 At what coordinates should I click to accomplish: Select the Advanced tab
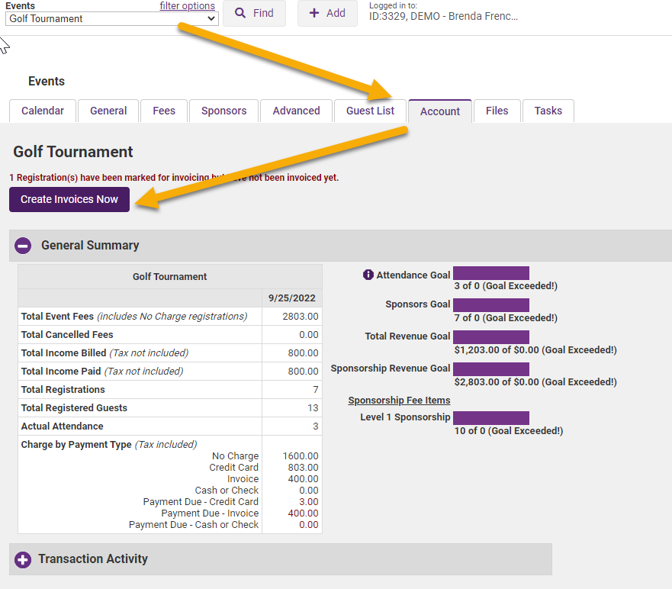[x=296, y=111]
